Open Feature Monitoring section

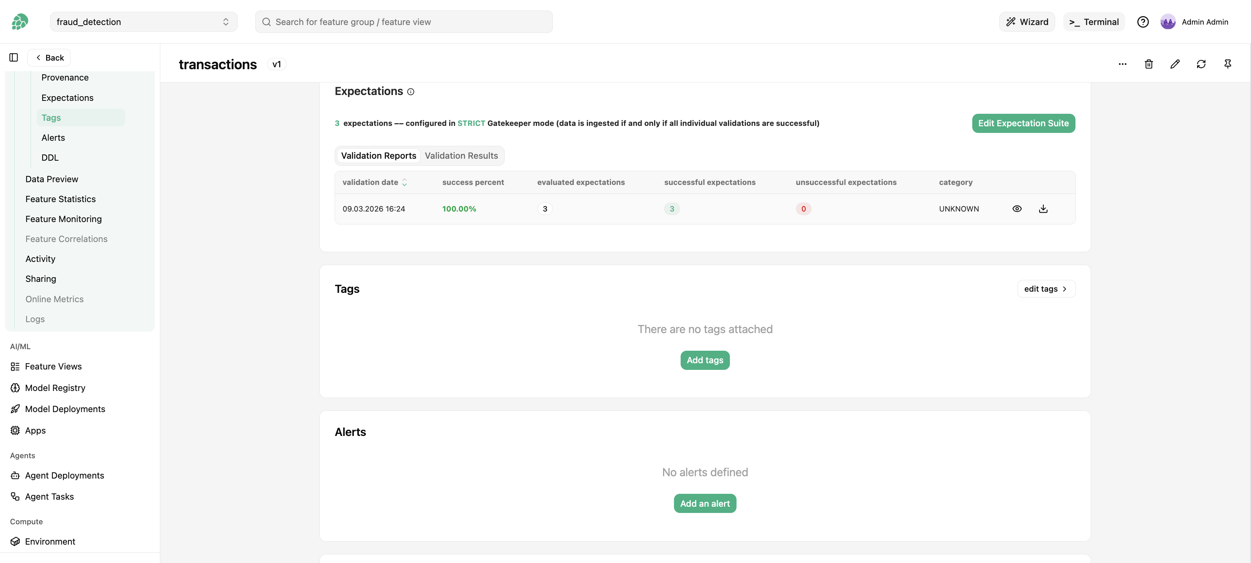coord(63,219)
